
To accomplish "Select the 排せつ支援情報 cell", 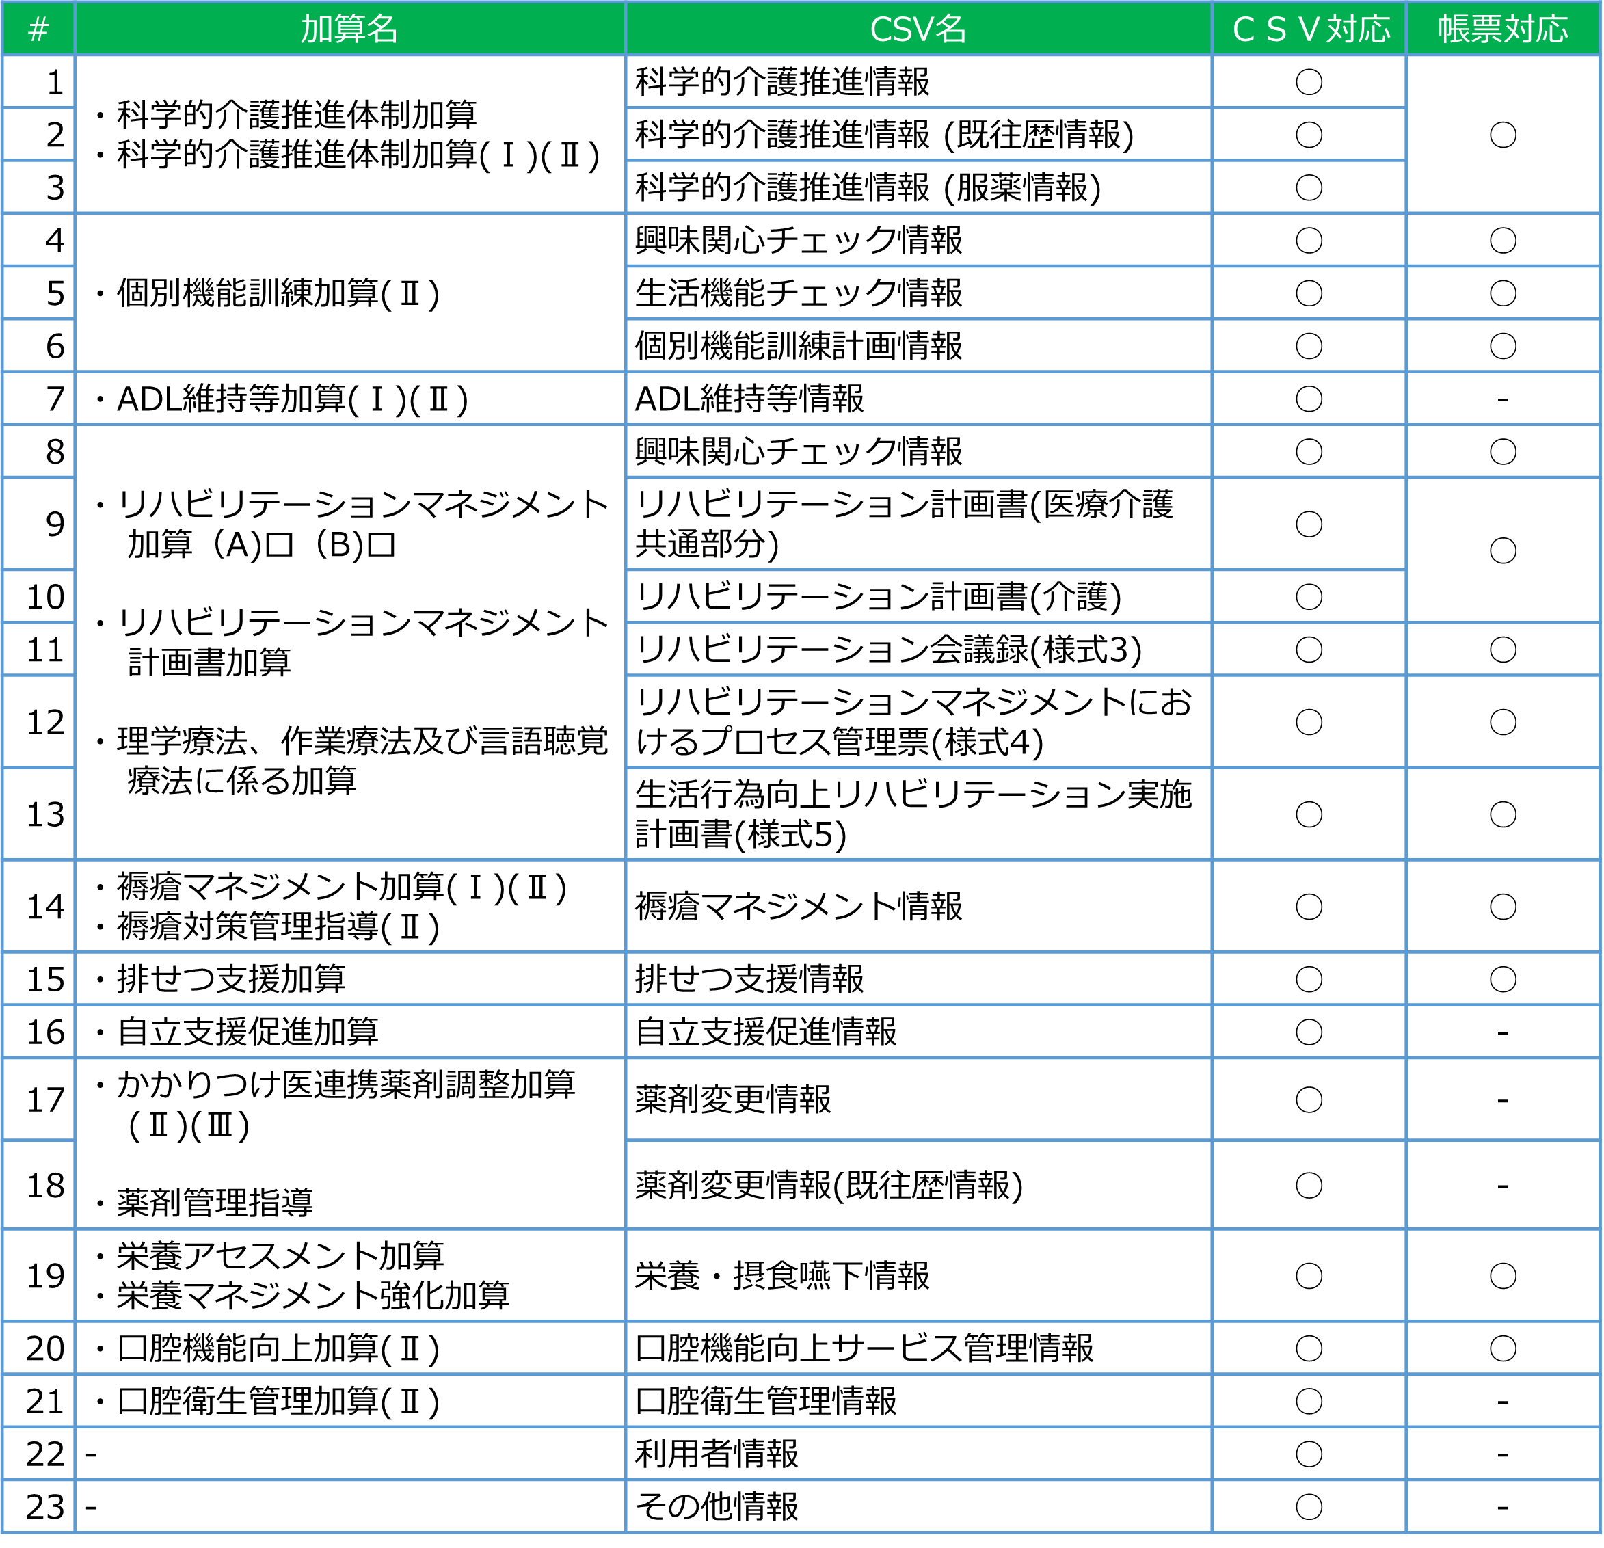I will pos(918,979).
